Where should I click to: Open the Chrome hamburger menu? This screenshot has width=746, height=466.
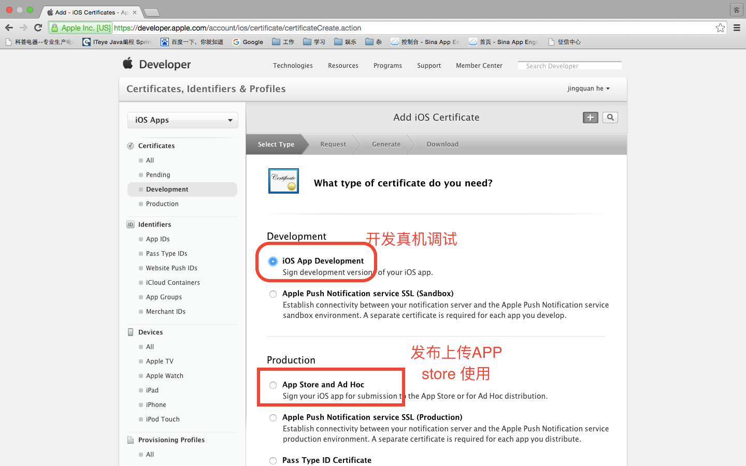(737, 28)
